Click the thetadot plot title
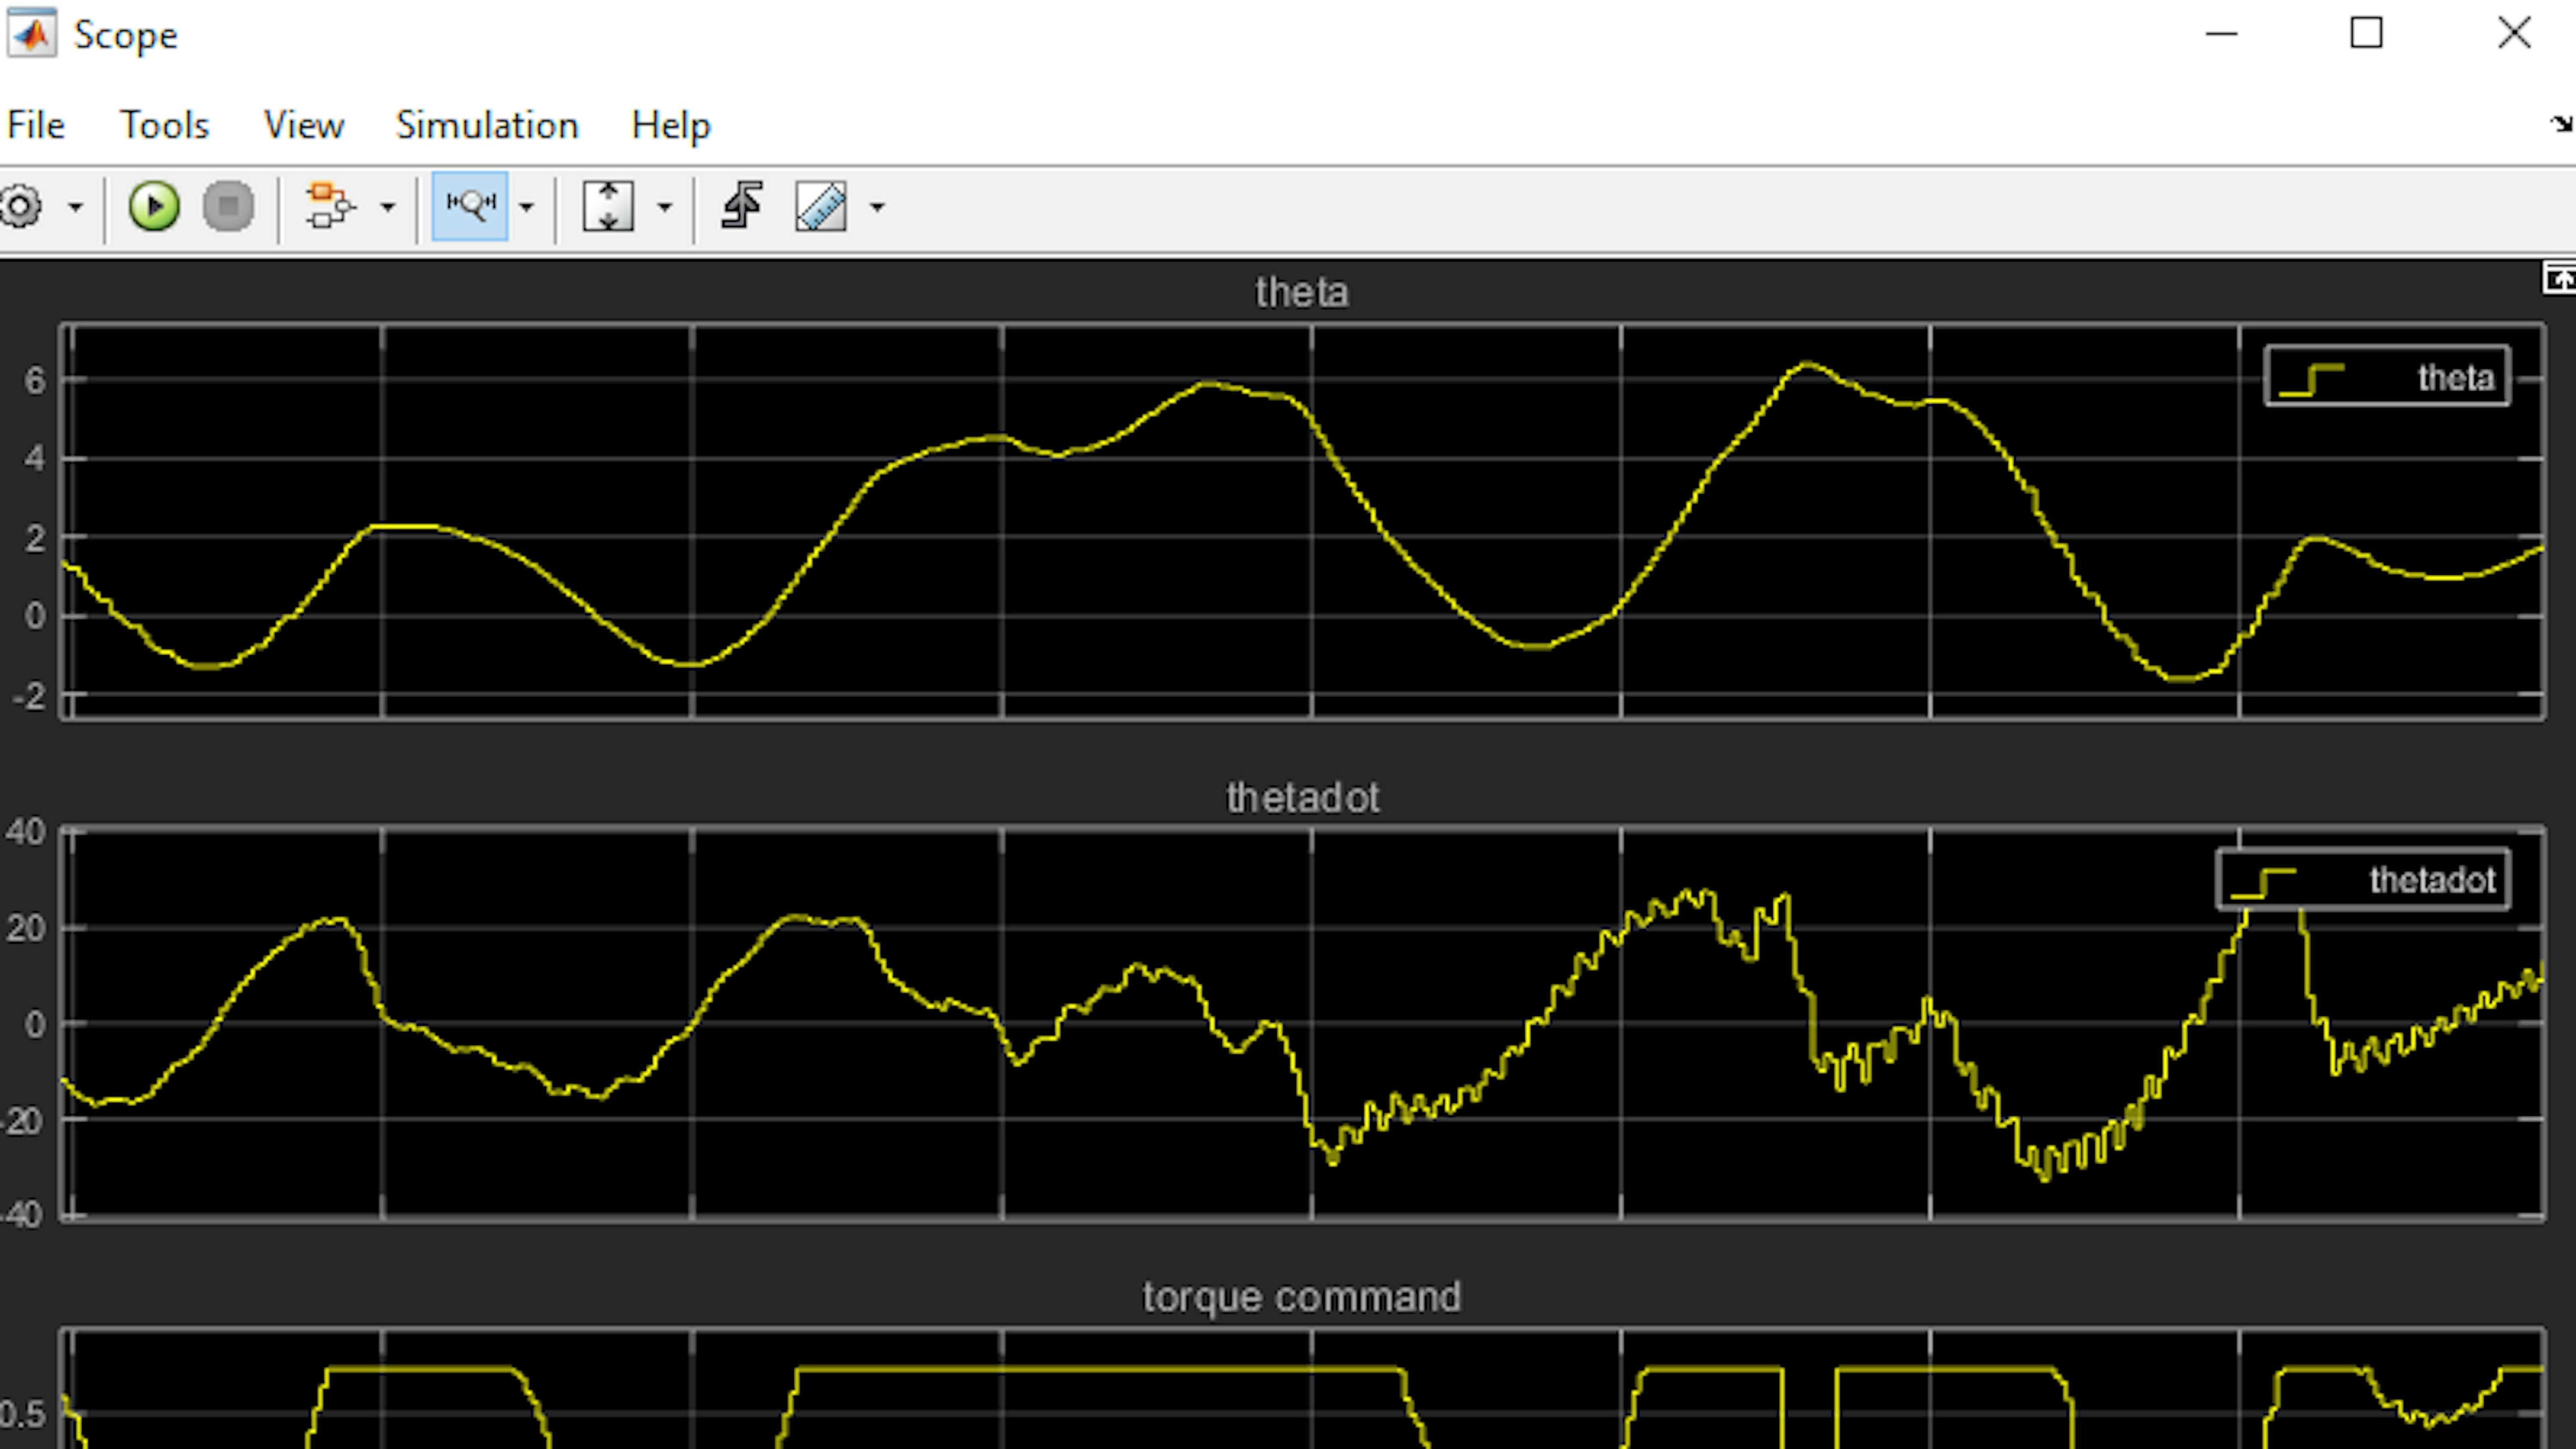2576x1449 pixels. pyautogui.click(x=1302, y=798)
